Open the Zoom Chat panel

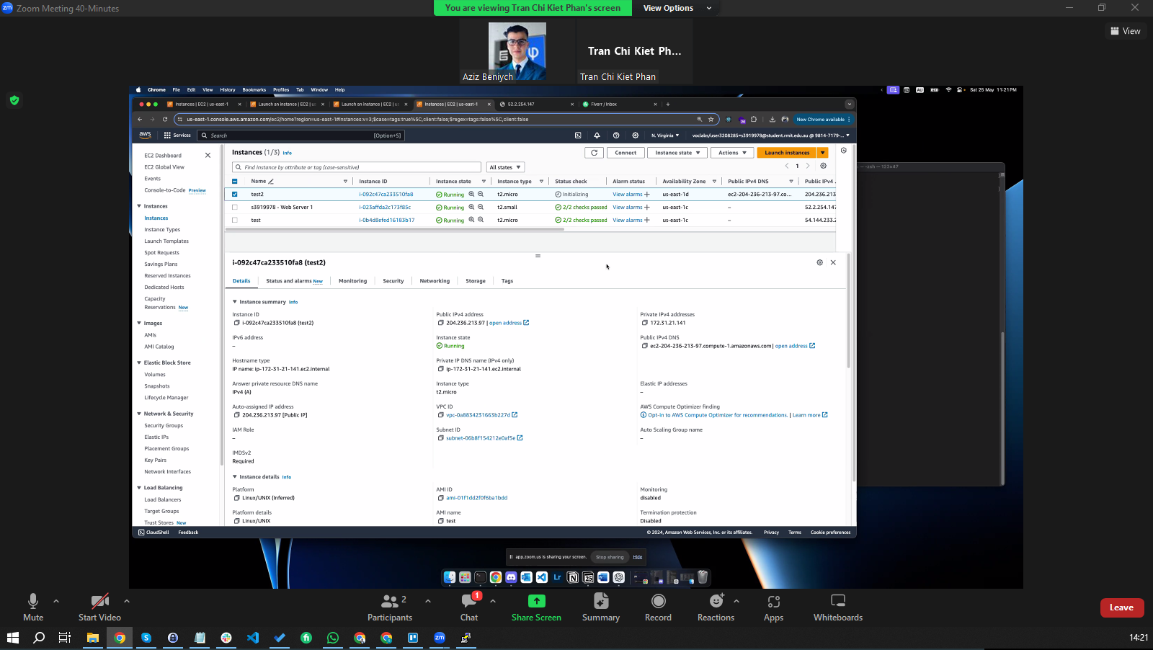pos(468,607)
